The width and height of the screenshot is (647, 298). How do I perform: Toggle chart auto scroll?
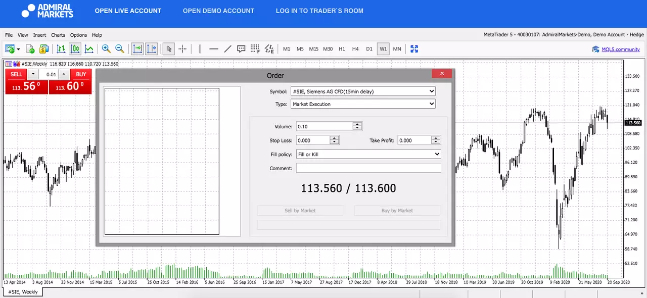pos(137,49)
